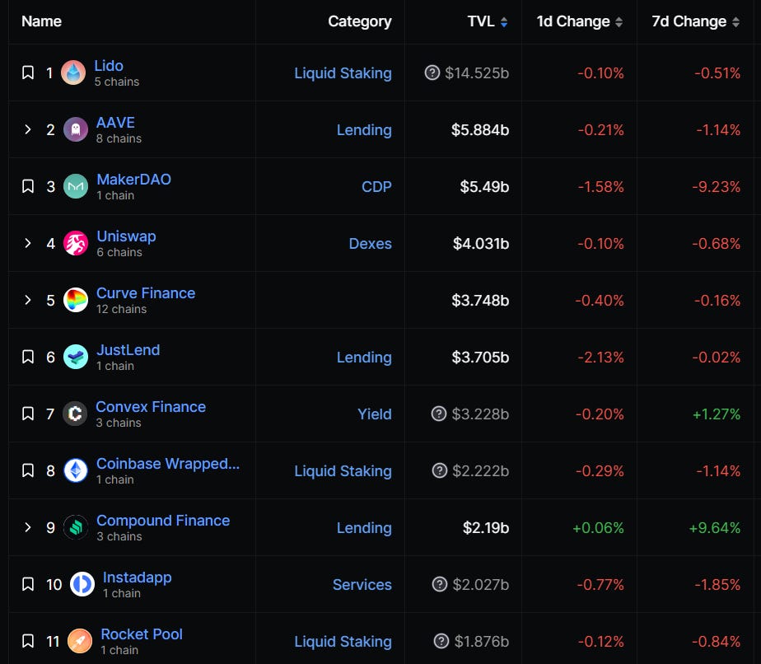Select the $3.748b TVL value

(480, 300)
